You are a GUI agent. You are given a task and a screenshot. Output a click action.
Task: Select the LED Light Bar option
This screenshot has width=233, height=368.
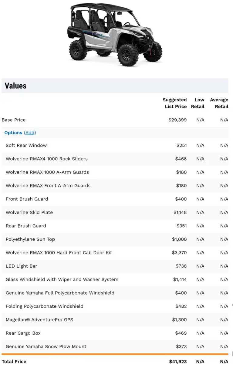click(x=21, y=266)
